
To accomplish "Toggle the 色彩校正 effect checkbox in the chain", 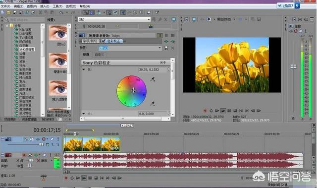I will click(104, 41).
